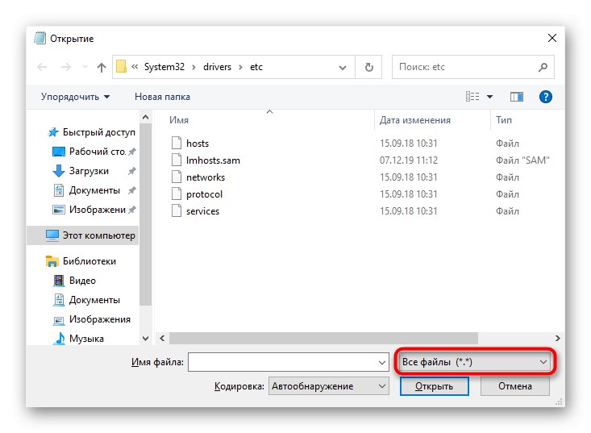
Task: Open Быстрый доступ in navigation pane
Action: point(98,132)
